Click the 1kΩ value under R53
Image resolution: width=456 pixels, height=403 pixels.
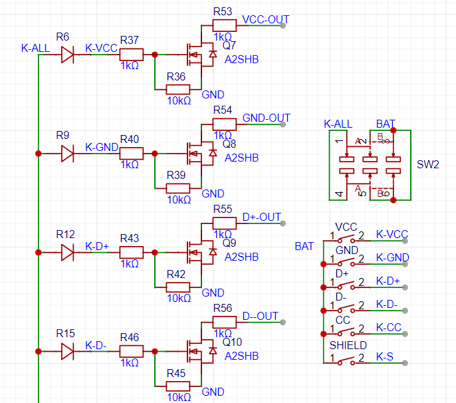click(x=223, y=37)
